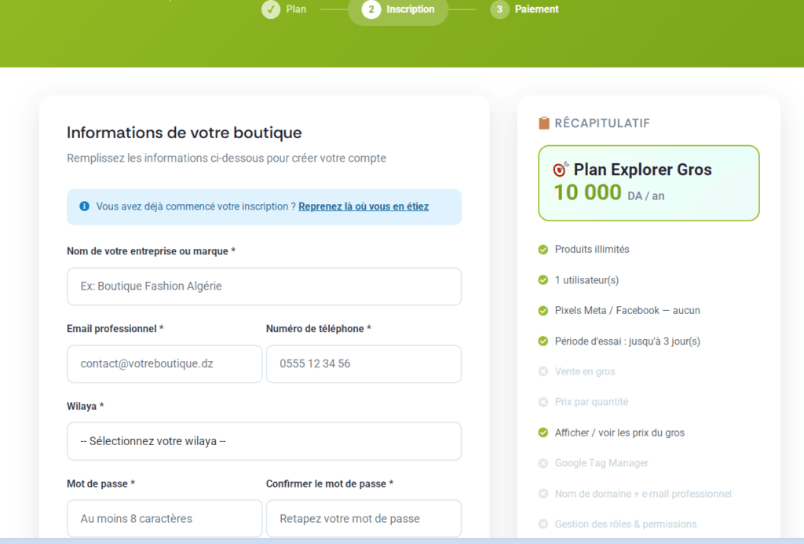Viewport: 804px width, 544px height.
Task: Click the step 3 circle for Paiement
Action: click(x=499, y=9)
